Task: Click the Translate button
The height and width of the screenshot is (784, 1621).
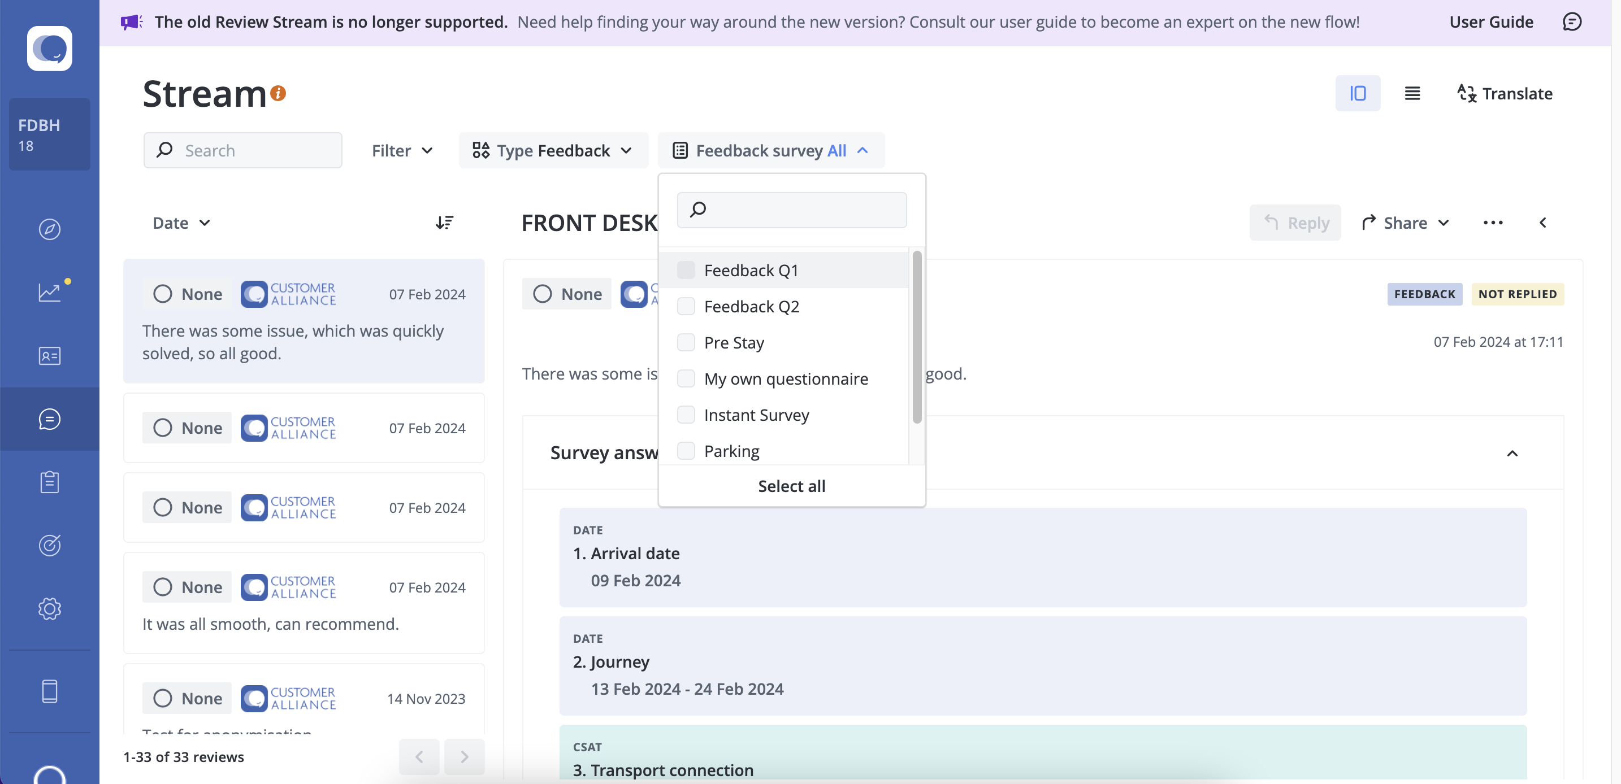Action: [x=1505, y=93]
